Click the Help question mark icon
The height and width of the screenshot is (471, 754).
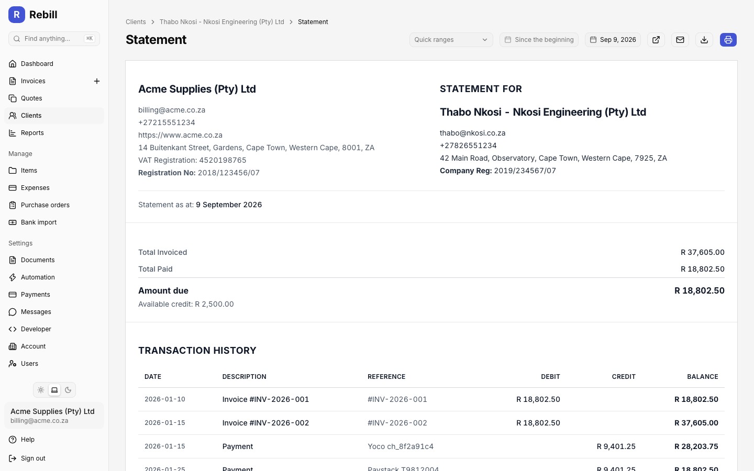[x=13, y=440]
